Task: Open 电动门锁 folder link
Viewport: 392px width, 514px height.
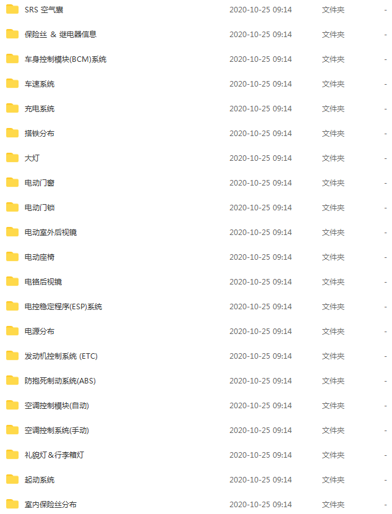Action: (x=40, y=207)
